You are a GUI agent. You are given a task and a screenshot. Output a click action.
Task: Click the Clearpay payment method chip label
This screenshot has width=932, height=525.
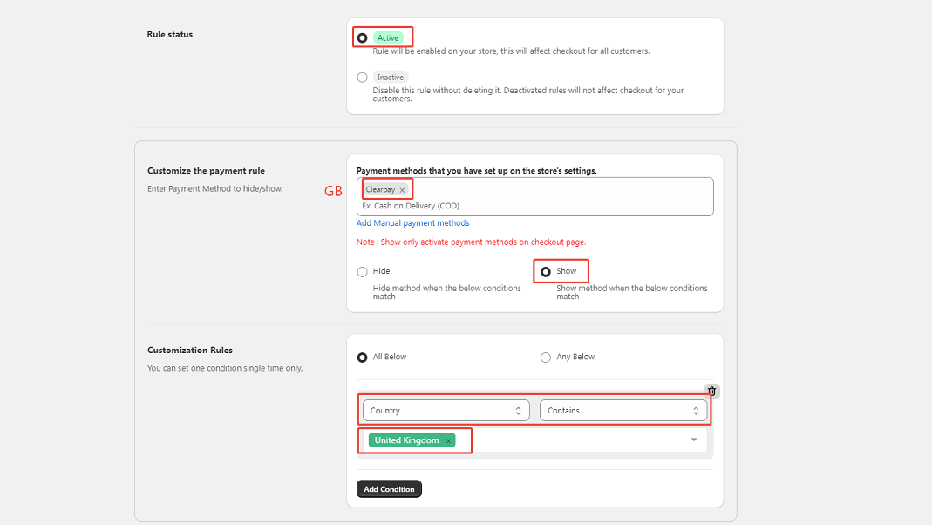tap(380, 190)
